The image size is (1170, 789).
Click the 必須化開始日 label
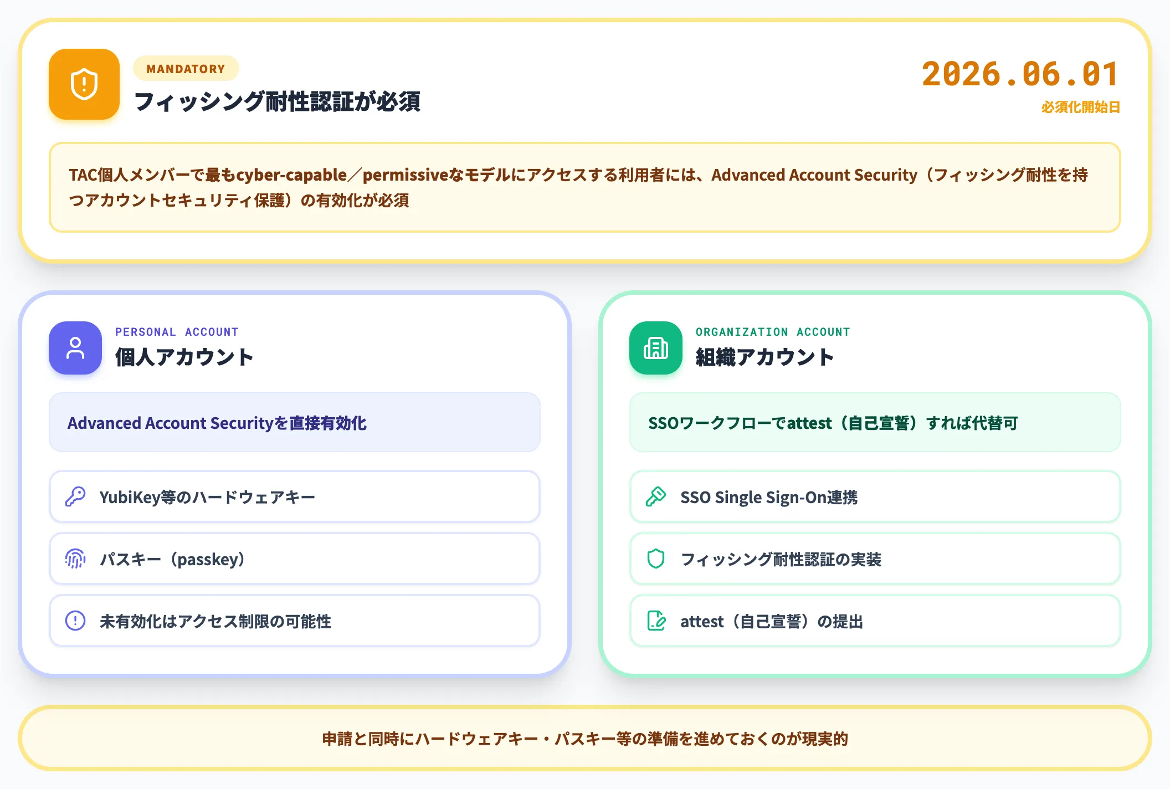tap(1080, 107)
